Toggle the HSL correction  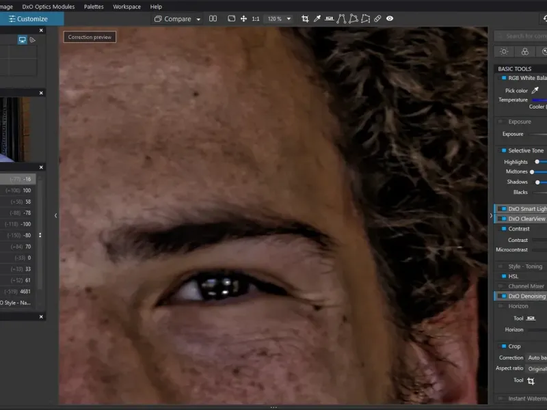click(x=504, y=276)
